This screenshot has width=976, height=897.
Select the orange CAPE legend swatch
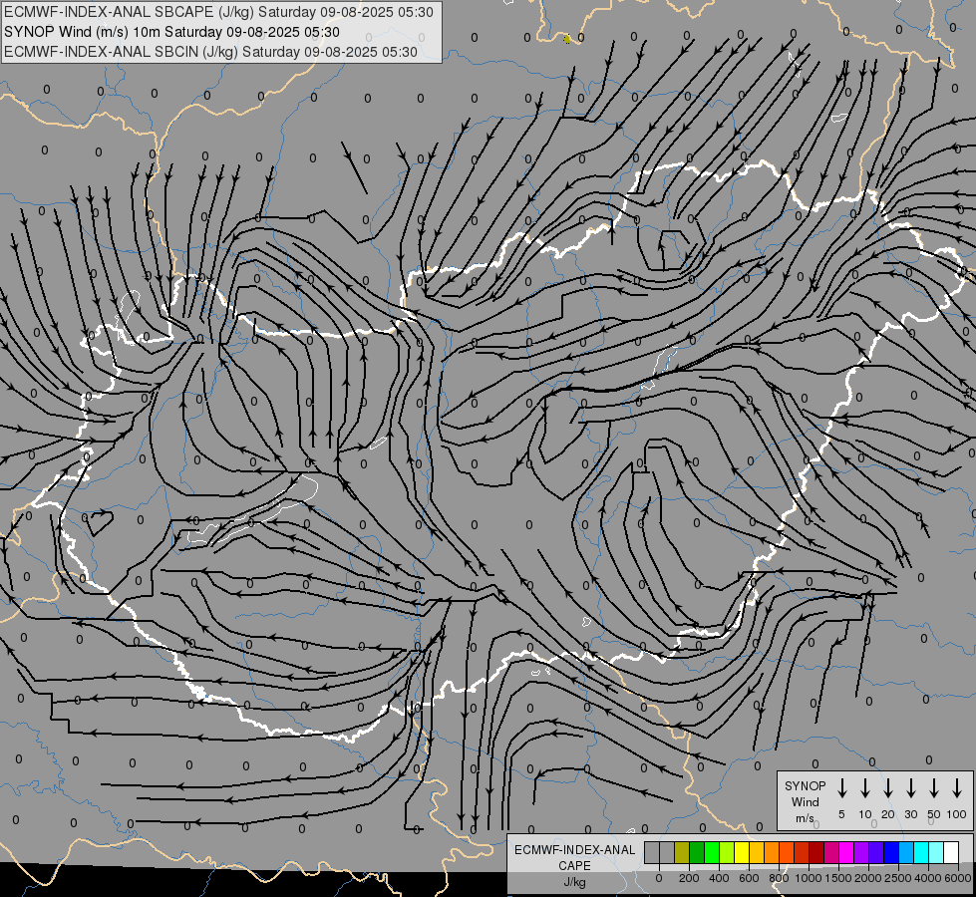773,852
